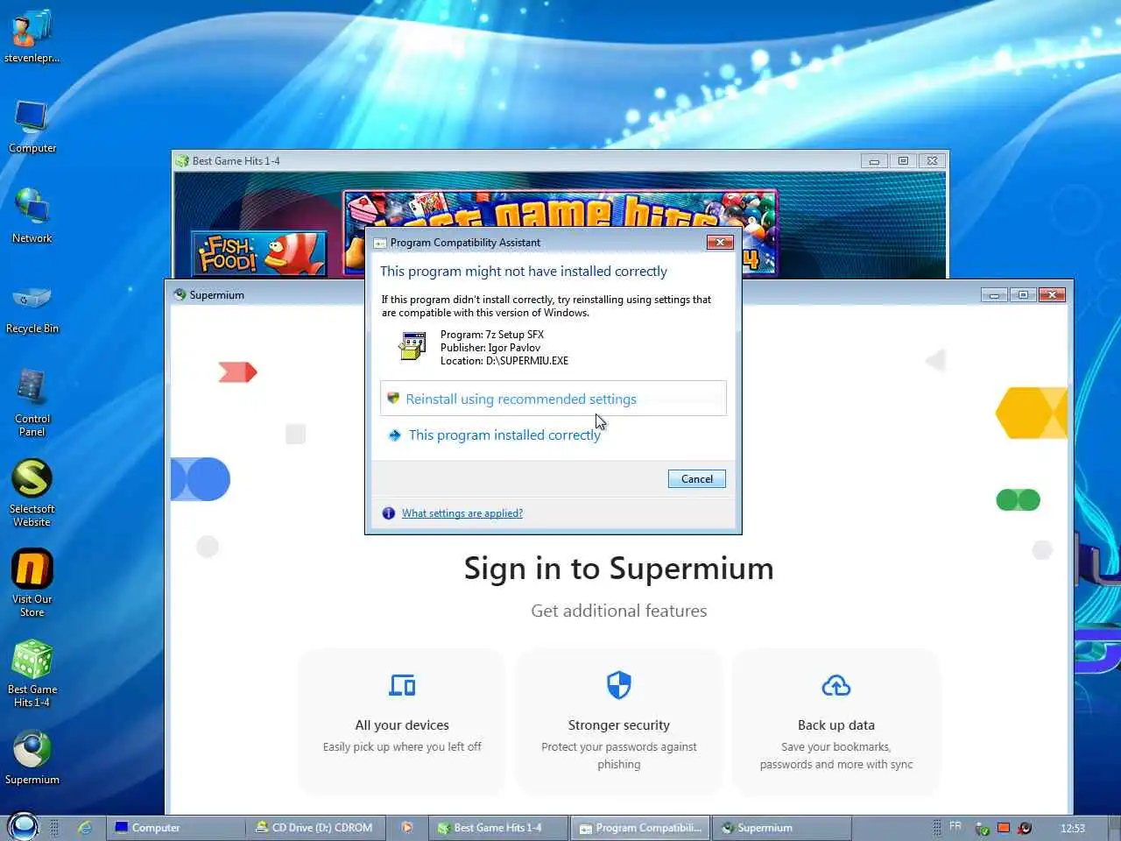Choose Reinstall using recommended settings
This screenshot has height=841, width=1121.
coord(553,399)
